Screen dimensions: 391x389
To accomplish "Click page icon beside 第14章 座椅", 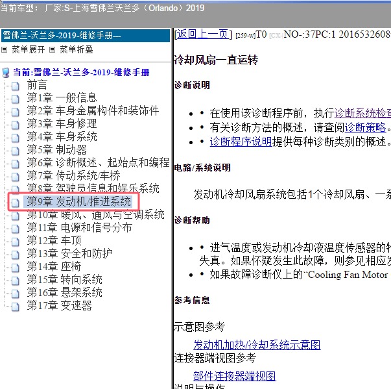I will click(16, 268).
